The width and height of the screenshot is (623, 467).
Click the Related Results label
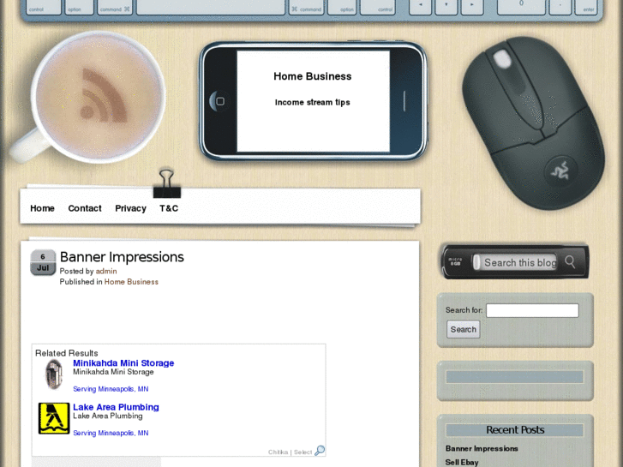(66, 353)
